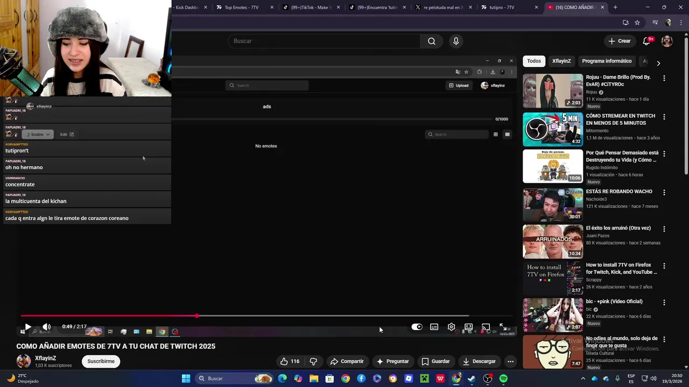Open the Cómo stremear en Twitch thumbnail
The image size is (689, 387).
[552, 129]
